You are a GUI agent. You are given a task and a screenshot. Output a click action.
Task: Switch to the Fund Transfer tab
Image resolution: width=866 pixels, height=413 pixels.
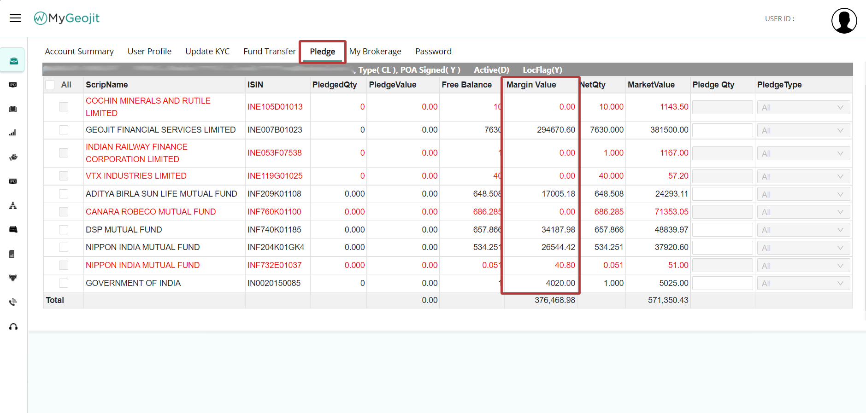tap(270, 52)
